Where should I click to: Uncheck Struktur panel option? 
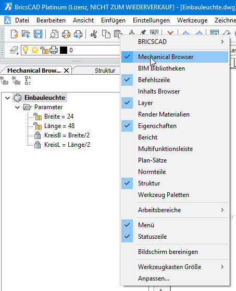pyautogui.click(x=175, y=183)
